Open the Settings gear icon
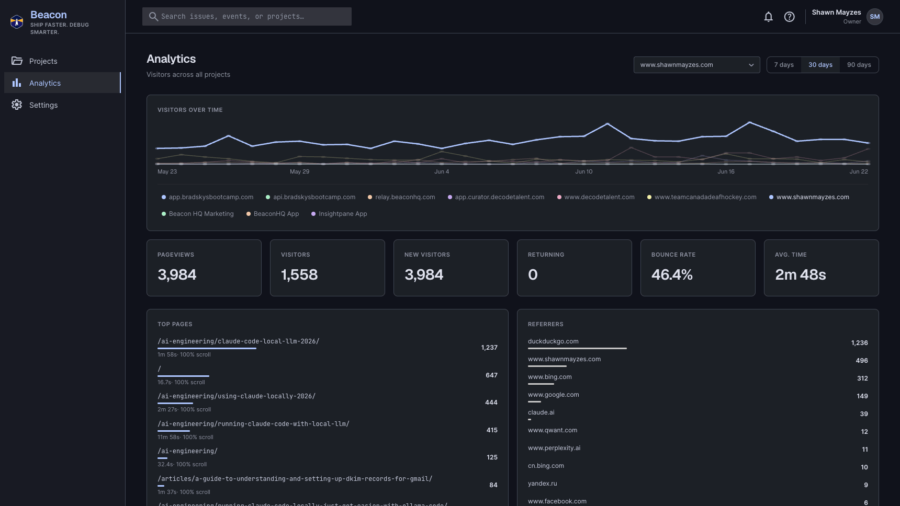Image resolution: width=900 pixels, height=506 pixels. (x=17, y=105)
